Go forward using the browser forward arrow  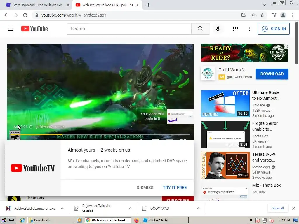tap(16, 15)
